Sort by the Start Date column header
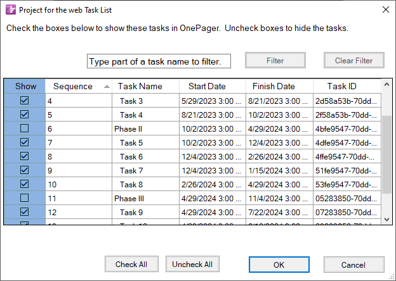396x281 pixels. pyautogui.click(x=213, y=86)
